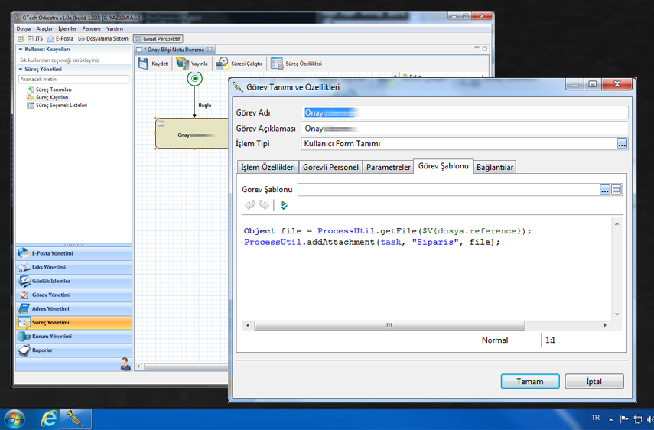Click code editor scroll-up arrow
Image resolution: width=654 pixels, height=430 pixels.
click(617, 224)
